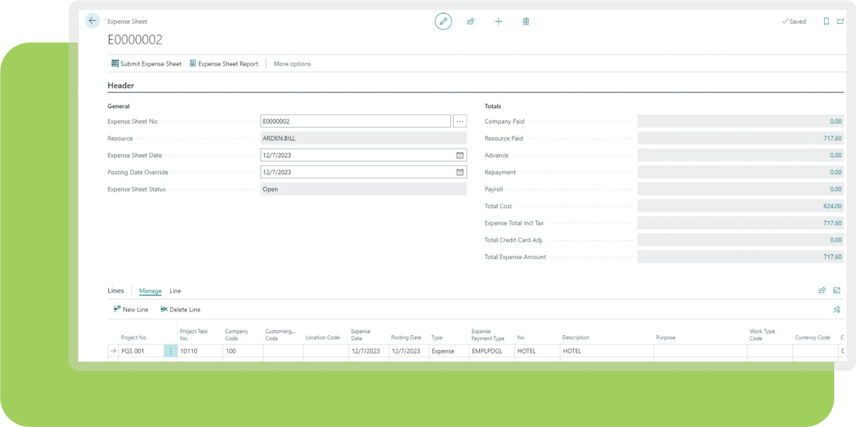Screen dimensions: 868x427
Task: Click the empty Purpose cell in the row
Action: 700,351
